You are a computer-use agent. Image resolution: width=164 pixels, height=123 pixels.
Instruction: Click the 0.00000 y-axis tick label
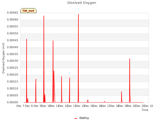[13, 102]
